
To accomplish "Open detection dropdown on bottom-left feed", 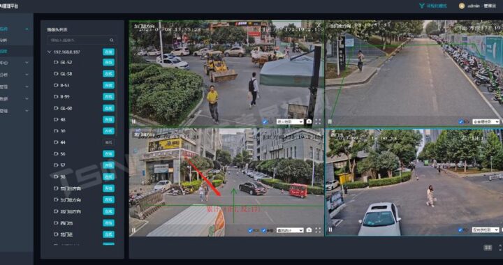I will click(290, 230).
